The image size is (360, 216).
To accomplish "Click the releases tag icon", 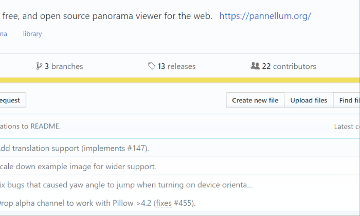I will pyautogui.click(x=151, y=66).
